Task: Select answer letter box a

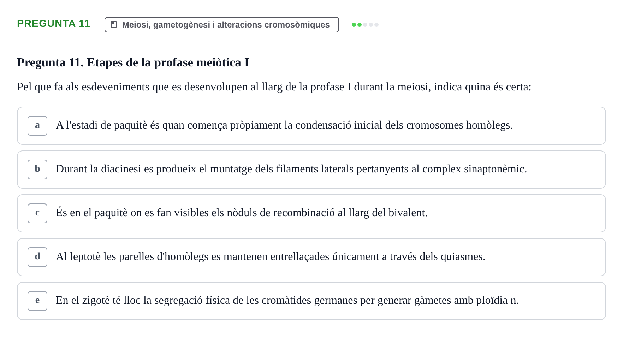Action: [37, 126]
